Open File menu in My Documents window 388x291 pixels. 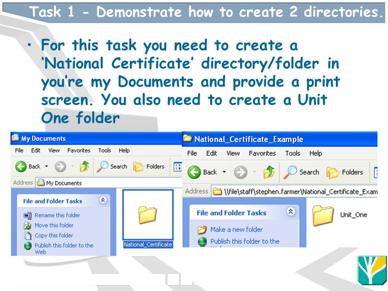coord(19,150)
